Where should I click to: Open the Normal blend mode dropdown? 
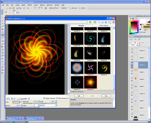pos(49,105)
